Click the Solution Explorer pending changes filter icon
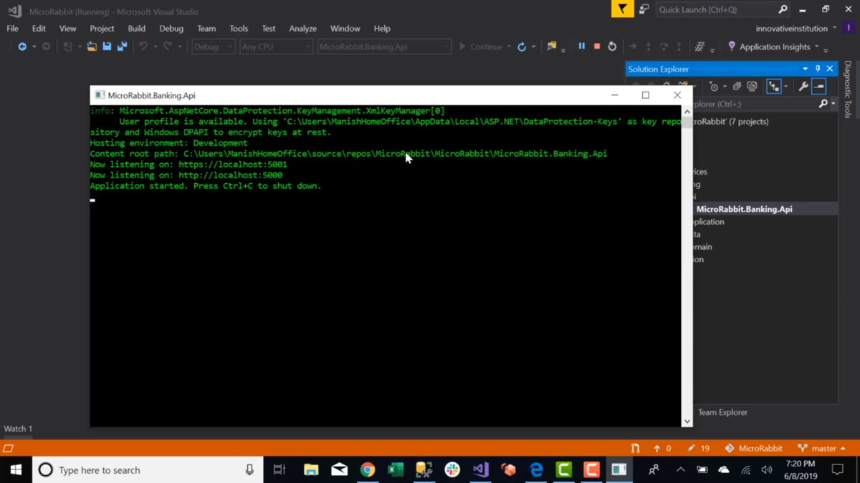The width and height of the screenshot is (860, 483). (714, 87)
